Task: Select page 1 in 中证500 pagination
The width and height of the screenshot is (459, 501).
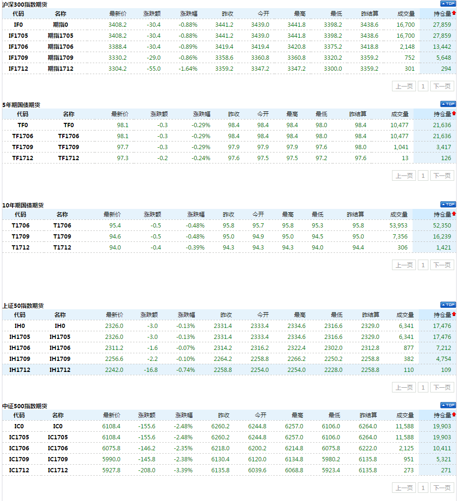Action: [423, 488]
